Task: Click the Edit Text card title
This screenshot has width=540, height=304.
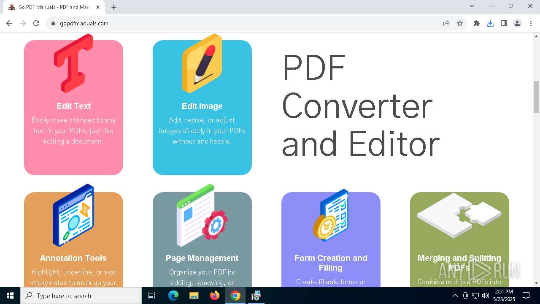Action: click(73, 106)
